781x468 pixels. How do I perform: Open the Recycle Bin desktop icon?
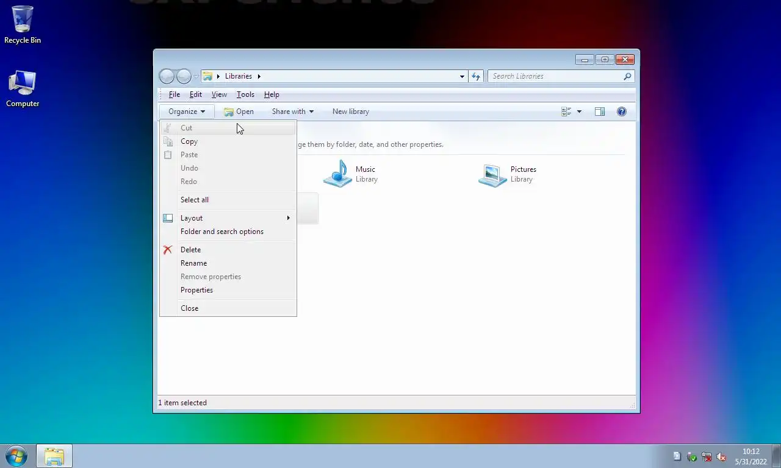point(23,25)
